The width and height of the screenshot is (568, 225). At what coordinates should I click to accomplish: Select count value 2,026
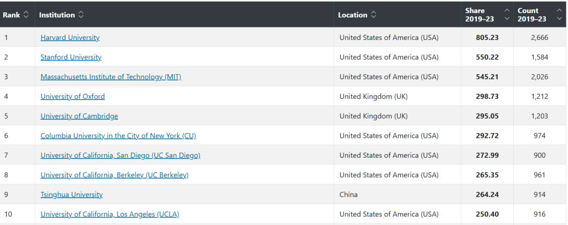click(540, 77)
